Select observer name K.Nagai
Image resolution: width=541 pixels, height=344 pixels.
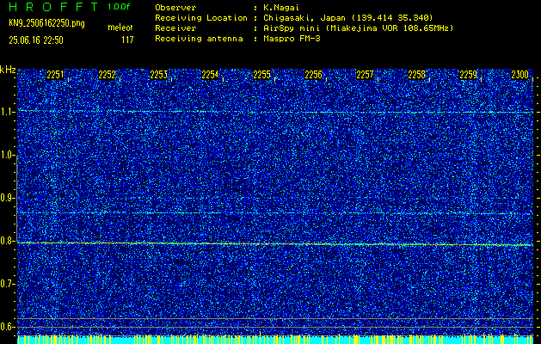pos(281,8)
